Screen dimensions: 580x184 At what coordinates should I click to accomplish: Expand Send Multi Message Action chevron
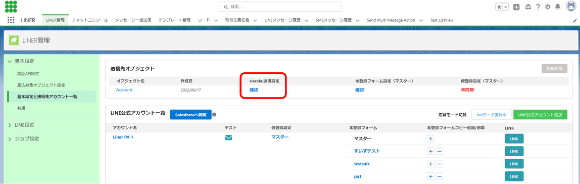pyautogui.click(x=420, y=20)
